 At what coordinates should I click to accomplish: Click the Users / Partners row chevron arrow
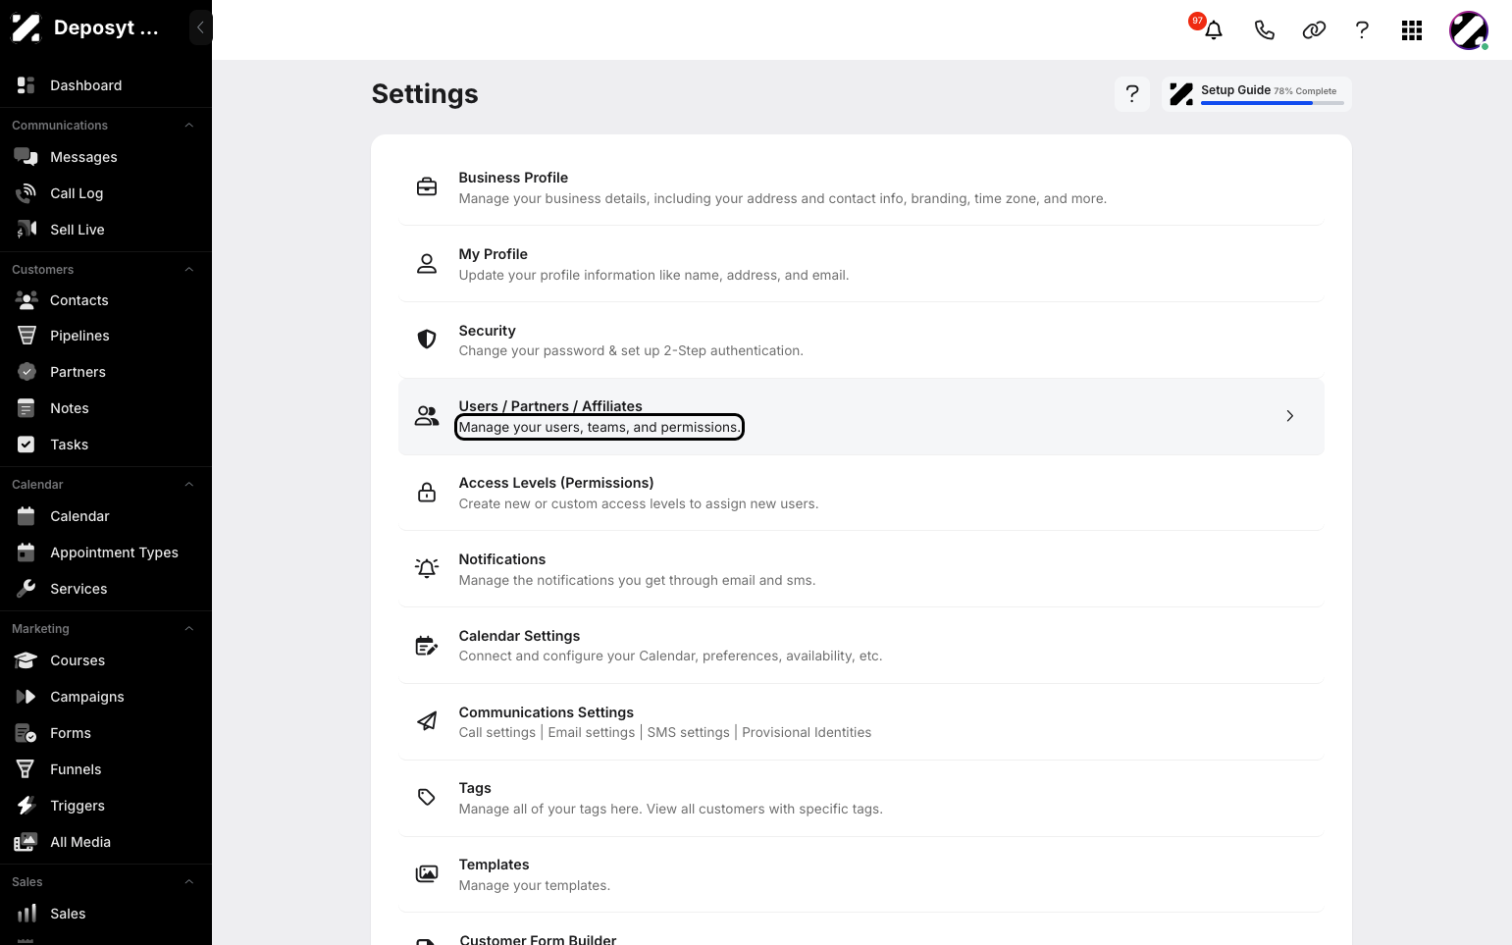coord(1290,416)
